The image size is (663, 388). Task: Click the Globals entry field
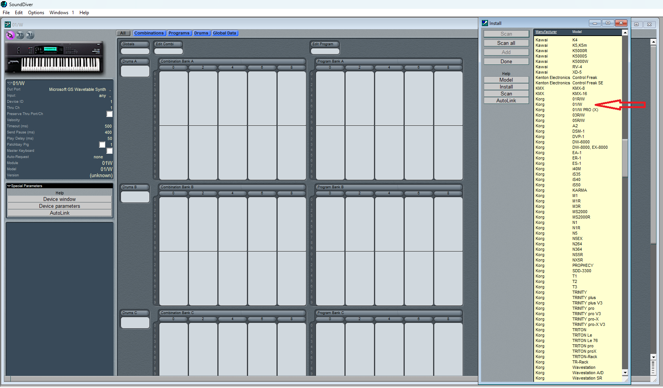coord(135,51)
